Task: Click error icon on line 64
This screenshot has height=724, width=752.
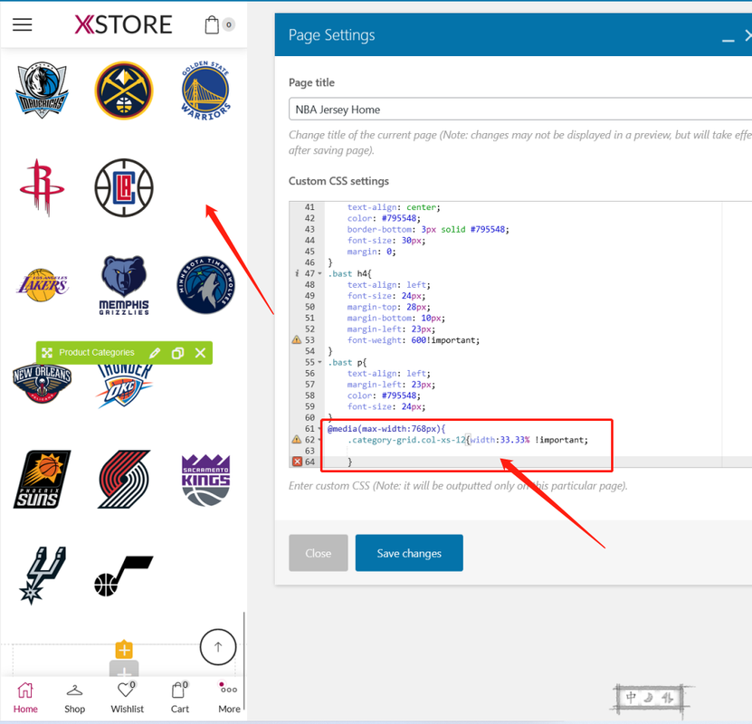Action: tap(297, 462)
